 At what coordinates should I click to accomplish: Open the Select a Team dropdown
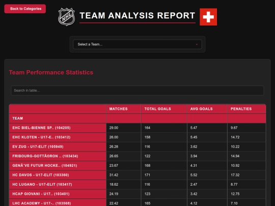coord(137,44)
